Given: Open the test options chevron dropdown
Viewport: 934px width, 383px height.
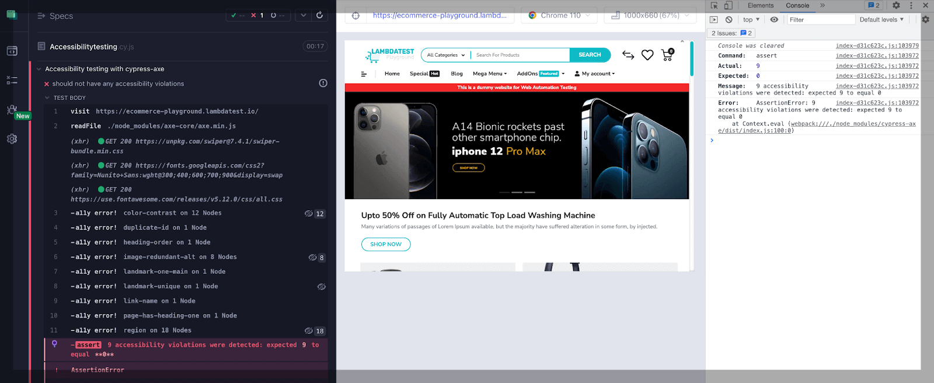Looking at the screenshot, I should (x=303, y=15).
